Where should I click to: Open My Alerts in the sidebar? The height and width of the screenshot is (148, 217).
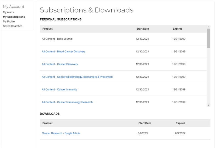pos(8,12)
